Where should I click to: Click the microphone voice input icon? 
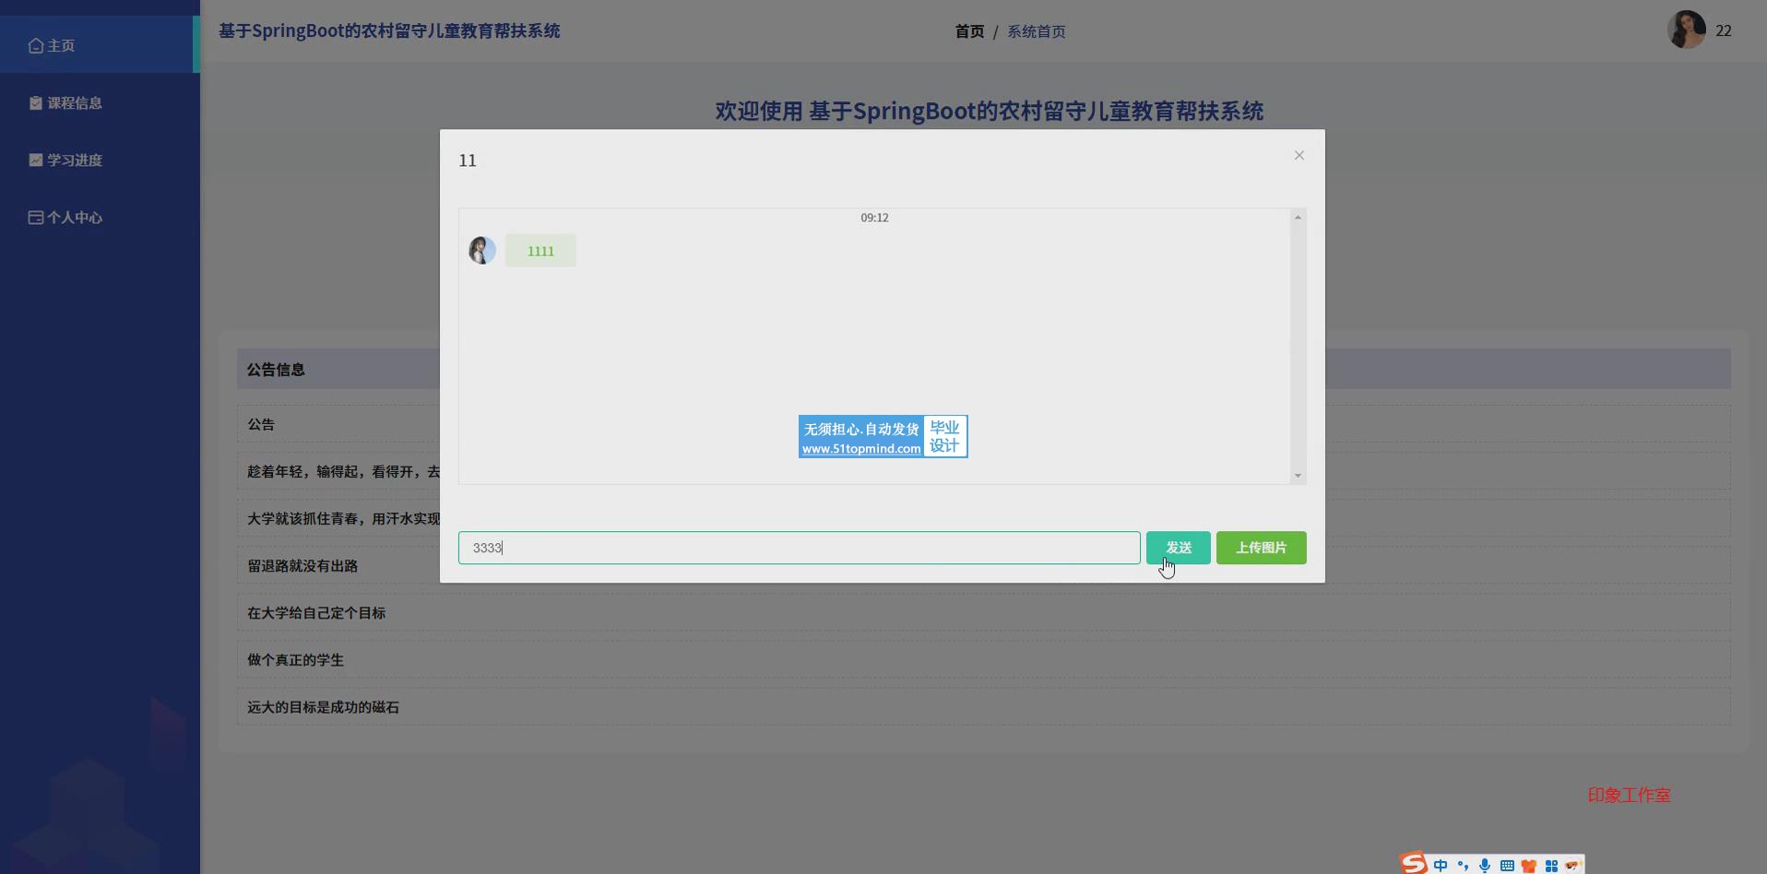point(1485,866)
